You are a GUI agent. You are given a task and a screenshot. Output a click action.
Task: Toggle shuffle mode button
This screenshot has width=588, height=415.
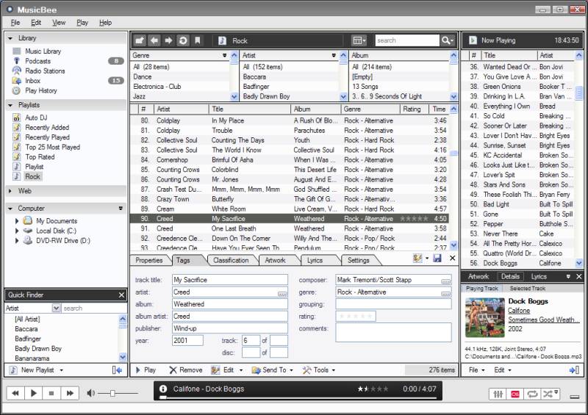(x=550, y=394)
